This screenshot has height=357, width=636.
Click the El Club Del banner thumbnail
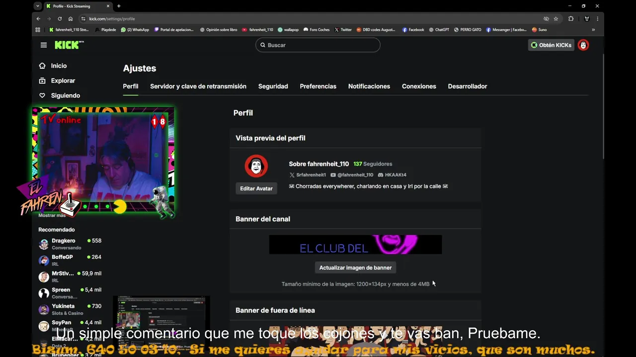tap(355, 244)
